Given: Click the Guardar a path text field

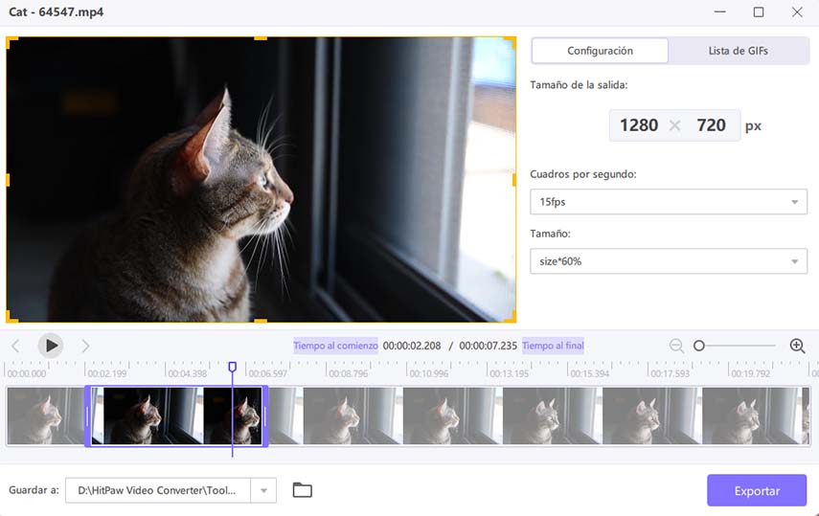Looking at the screenshot, I should click(x=158, y=490).
